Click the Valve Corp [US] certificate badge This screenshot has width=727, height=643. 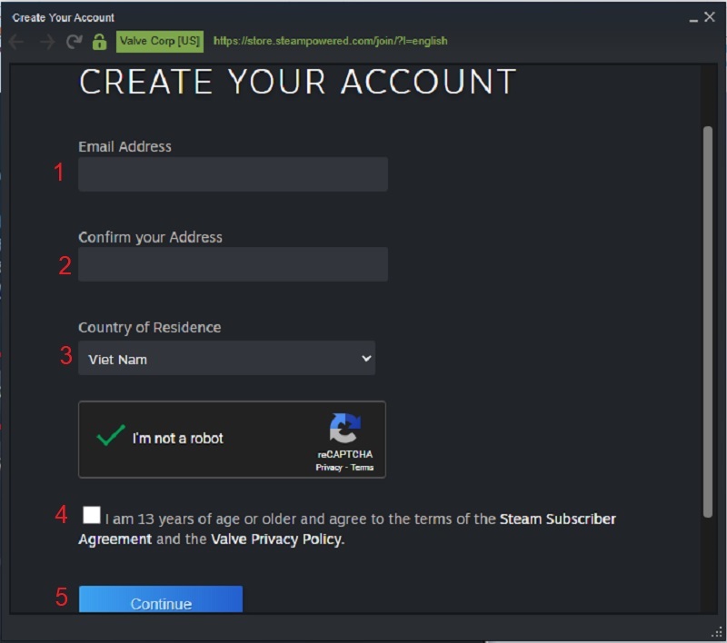tap(160, 41)
